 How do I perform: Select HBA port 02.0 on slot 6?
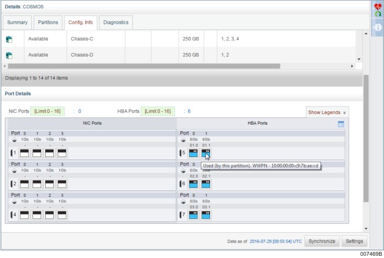193,184
